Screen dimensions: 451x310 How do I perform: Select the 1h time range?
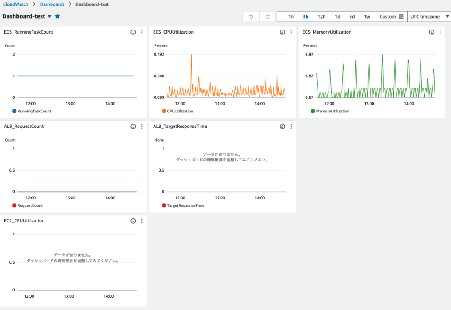coord(291,17)
